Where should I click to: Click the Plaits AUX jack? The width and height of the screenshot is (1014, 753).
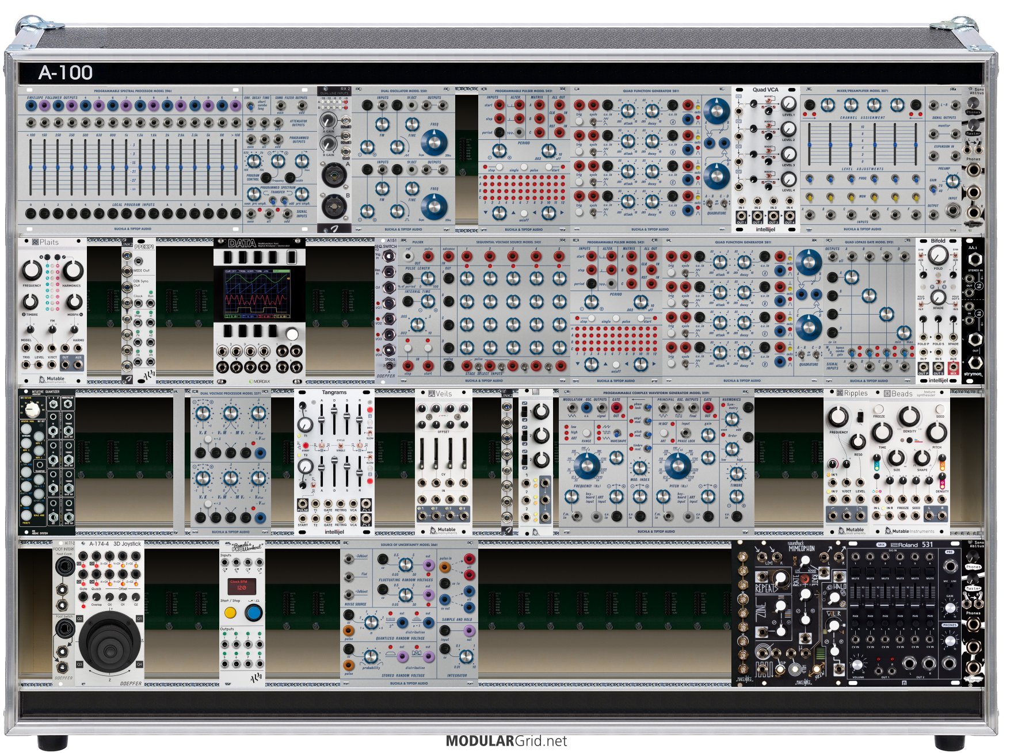click(78, 364)
